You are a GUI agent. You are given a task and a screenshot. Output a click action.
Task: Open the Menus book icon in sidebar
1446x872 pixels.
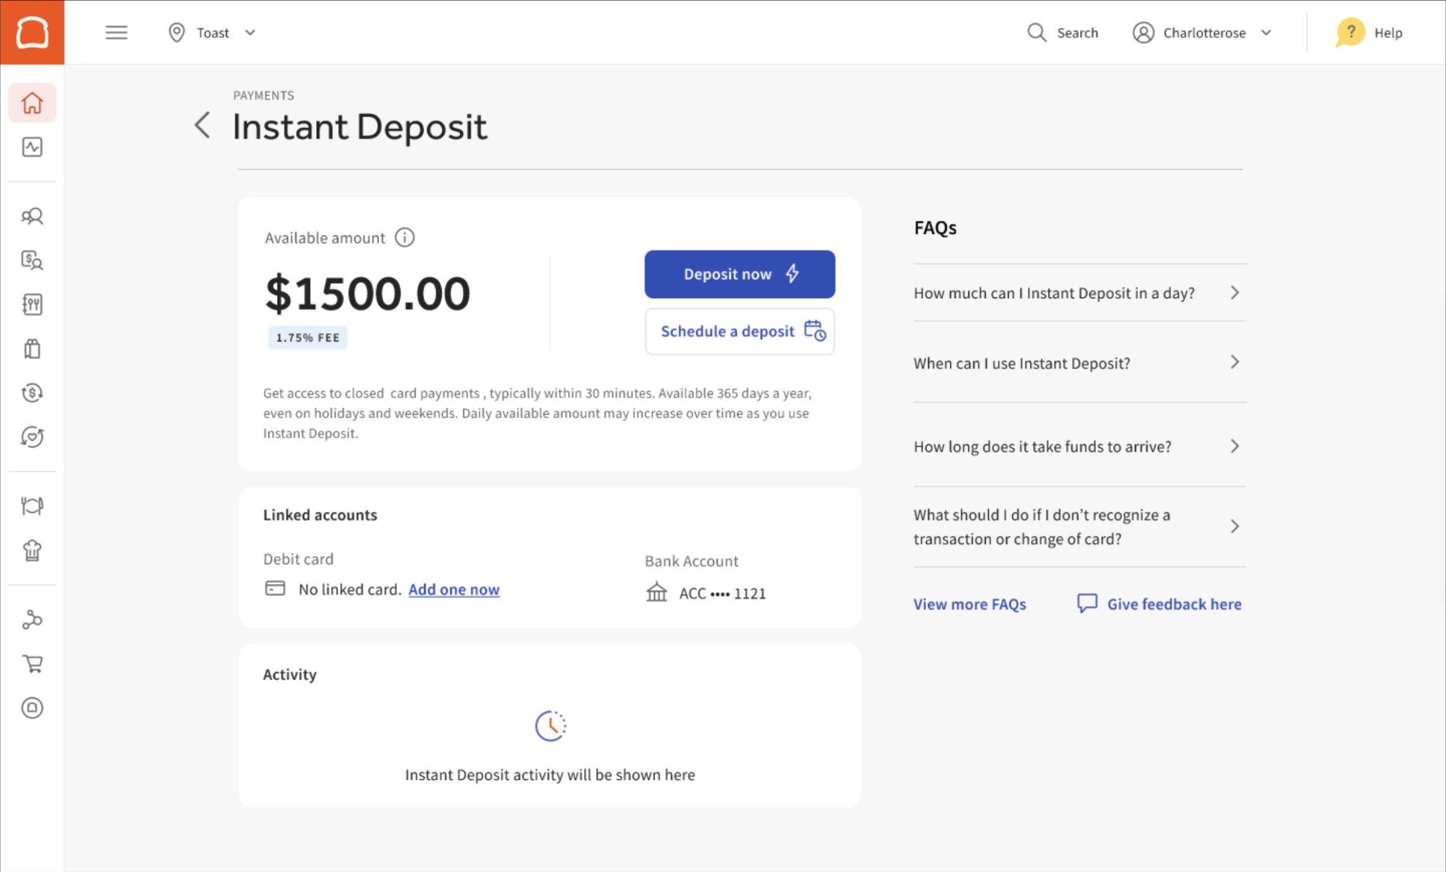pos(32,304)
